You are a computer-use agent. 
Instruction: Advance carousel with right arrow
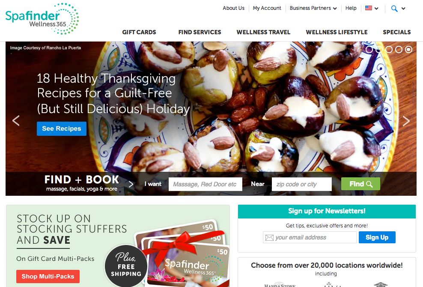pos(406,121)
